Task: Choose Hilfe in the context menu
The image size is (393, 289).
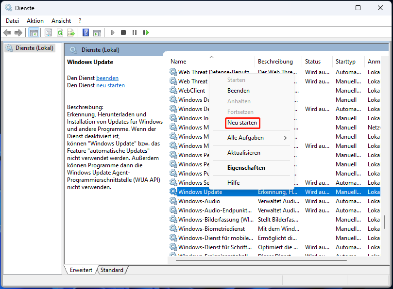Action: pos(251,183)
